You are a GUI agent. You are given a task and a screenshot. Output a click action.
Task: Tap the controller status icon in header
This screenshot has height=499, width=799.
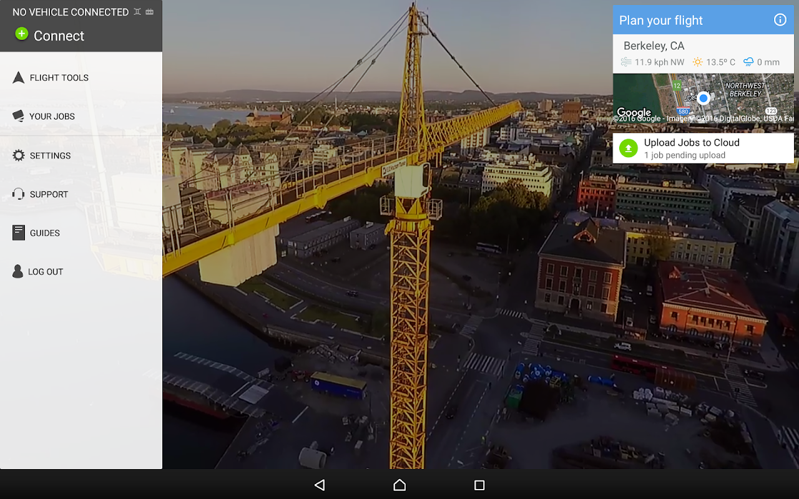click(x=150, y=12)
